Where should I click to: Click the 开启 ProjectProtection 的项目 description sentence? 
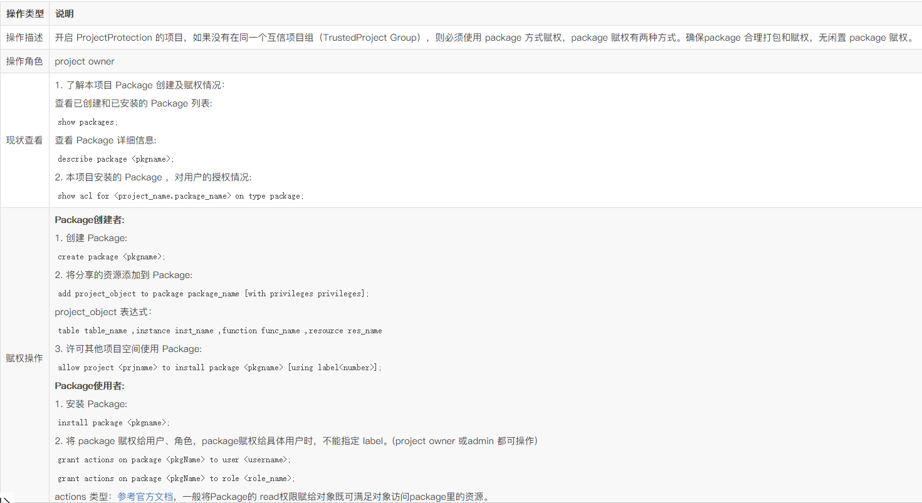(x=484, y=38)
